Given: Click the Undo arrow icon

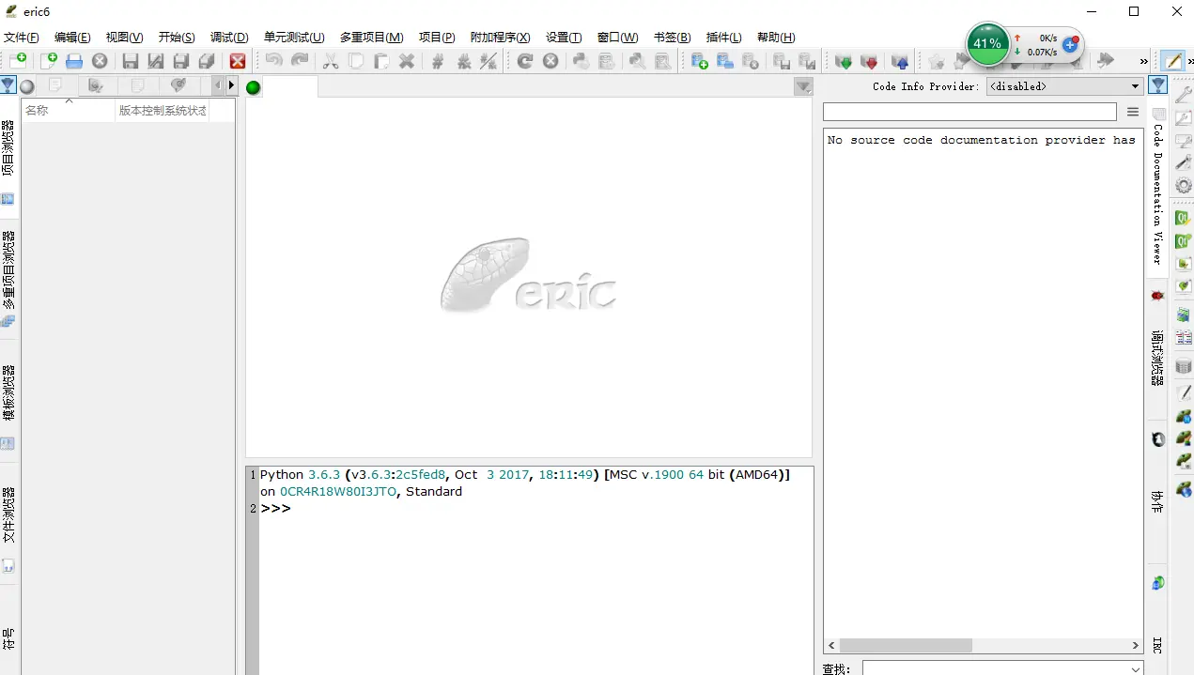Looking at the screenshot, I should coord(273,61).
